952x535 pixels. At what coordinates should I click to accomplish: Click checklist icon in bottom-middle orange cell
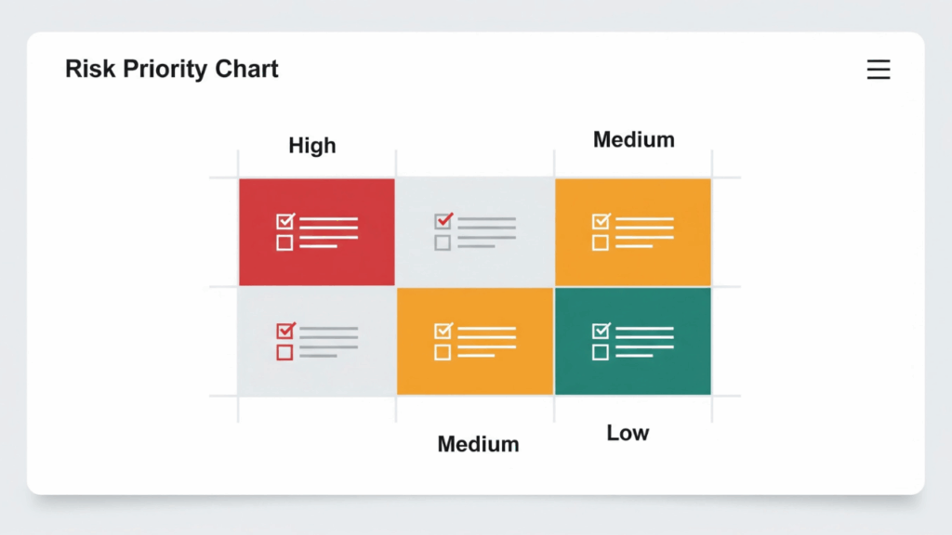coord(475,342)
